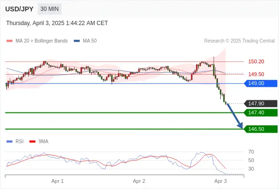This screenshot has width=279, height=189.
Task: Click the MA 20 + Bollinger Bands label
Action: click(42, 41)
